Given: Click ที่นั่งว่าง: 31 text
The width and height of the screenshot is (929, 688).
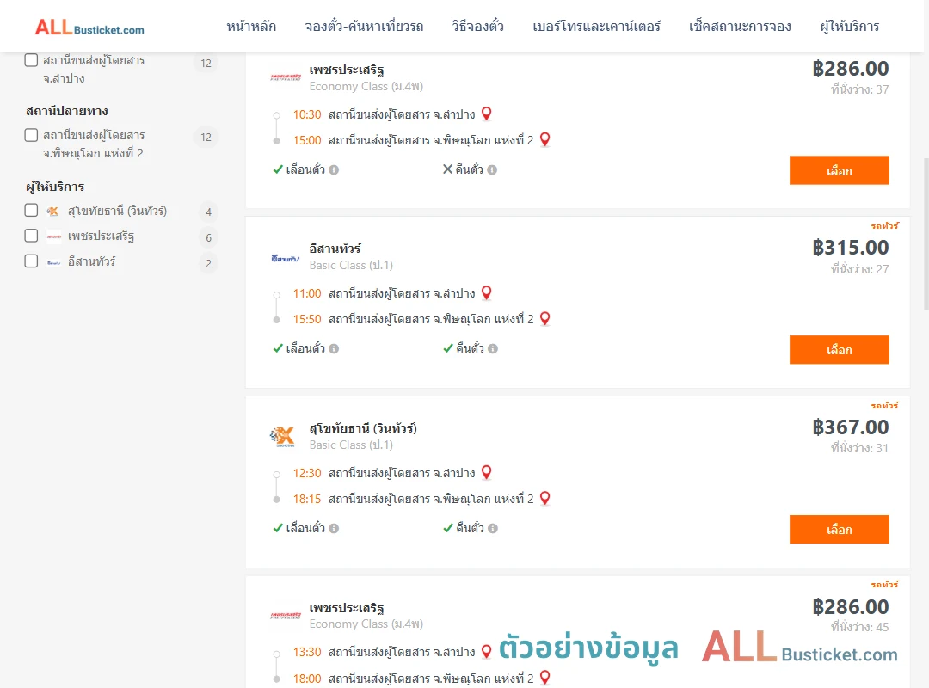Looking at the screenshot, I should click(x=859, y=448).
